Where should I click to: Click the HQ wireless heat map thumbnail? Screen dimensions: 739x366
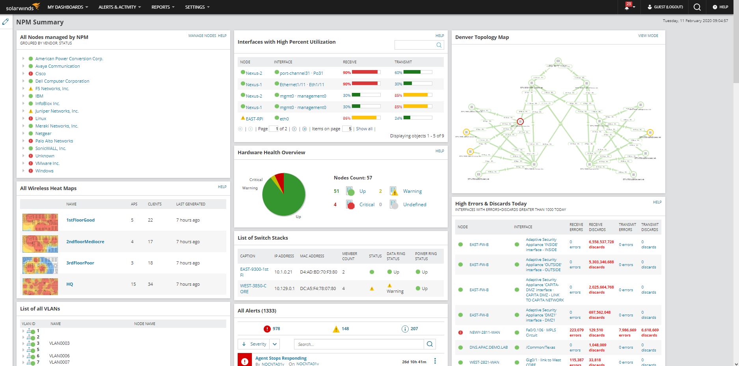[x=40, y=286]
